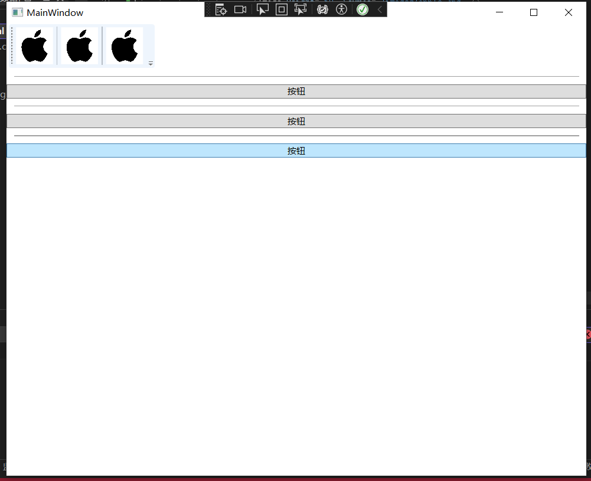Viewport: 591px width, 481px height.
Task: Click the topmost gray 按钮 button
Action: click(296, 91)
